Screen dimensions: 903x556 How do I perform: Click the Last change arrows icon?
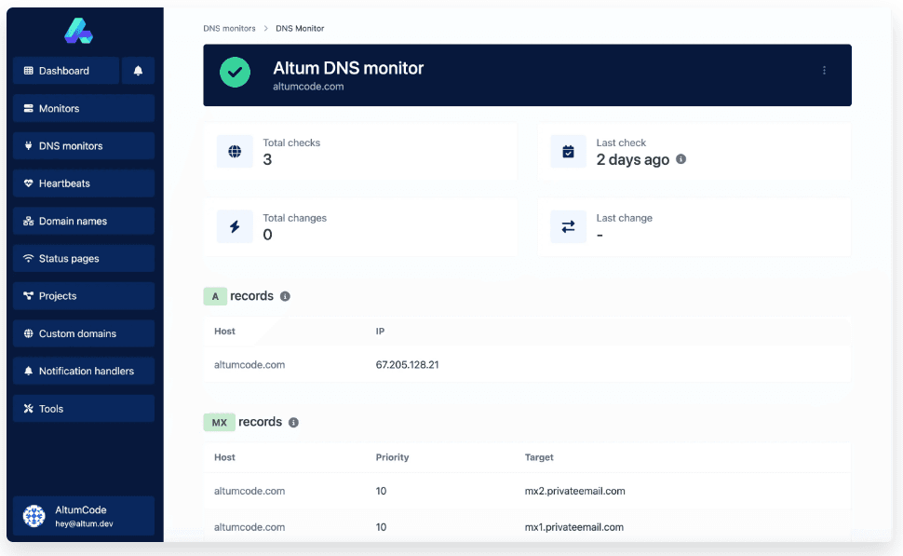[568, 226]
